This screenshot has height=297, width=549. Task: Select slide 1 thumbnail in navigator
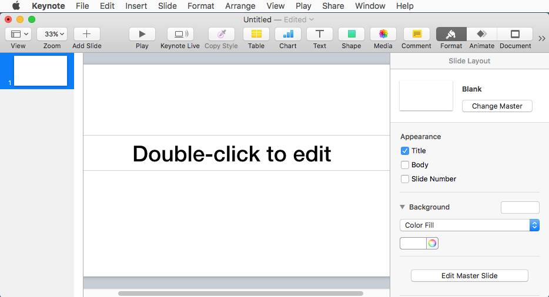pos(41,70)
